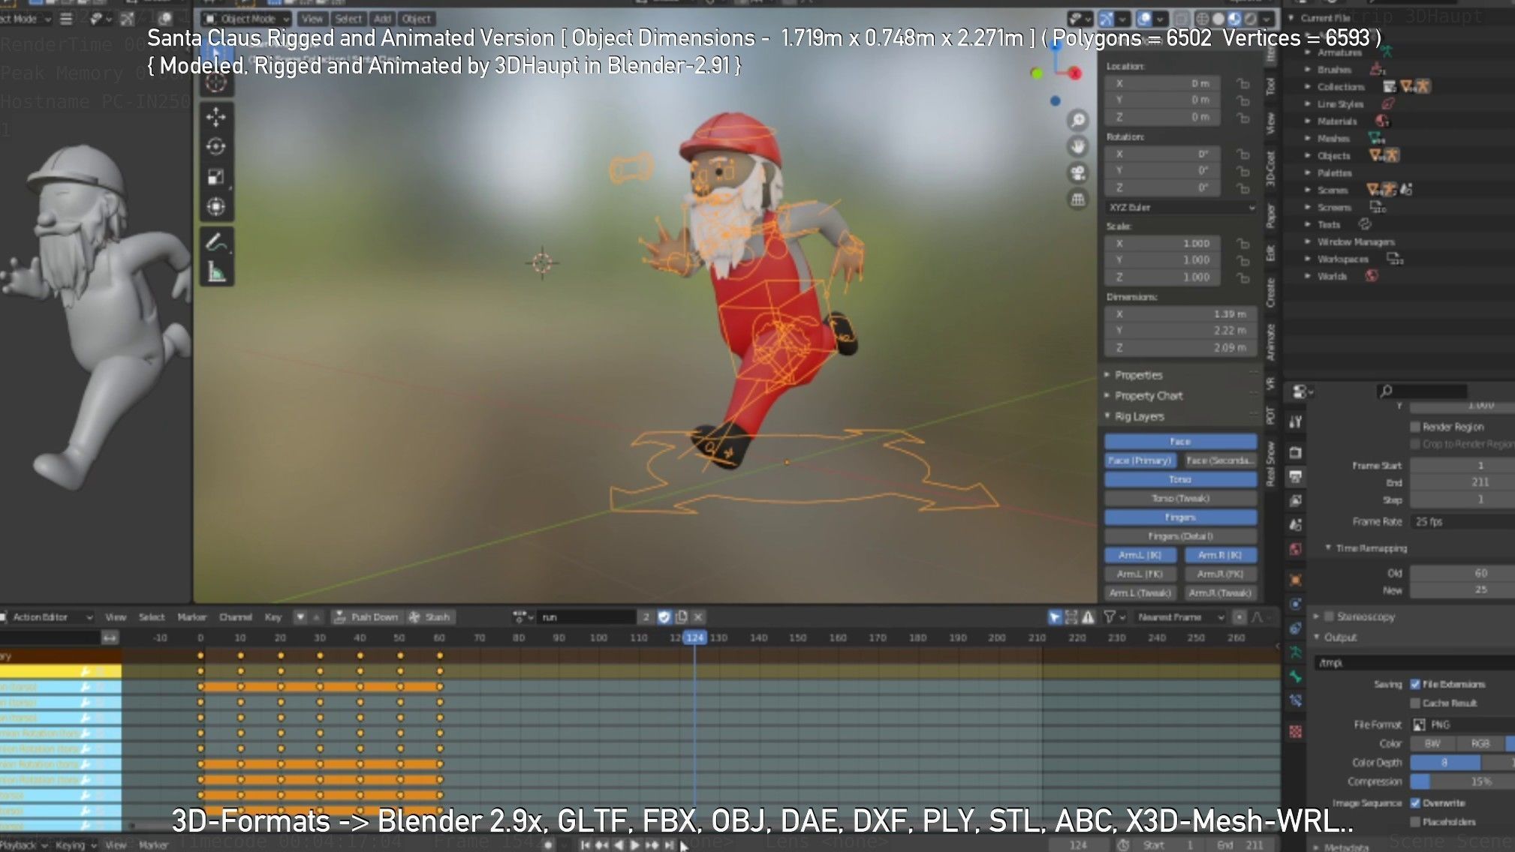Open the checkered Texture properties icon
The width and height of the screenshot is (1515, 852).
[1296, 731]
